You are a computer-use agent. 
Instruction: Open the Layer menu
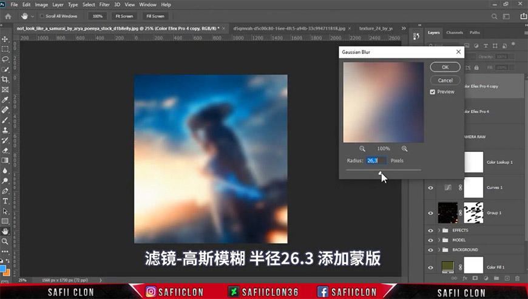click(x=58, y=5)
